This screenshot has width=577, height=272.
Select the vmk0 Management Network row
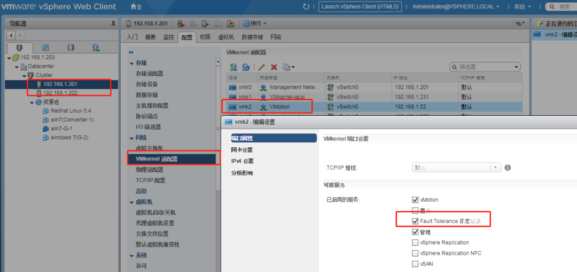[x=374, y=87]
